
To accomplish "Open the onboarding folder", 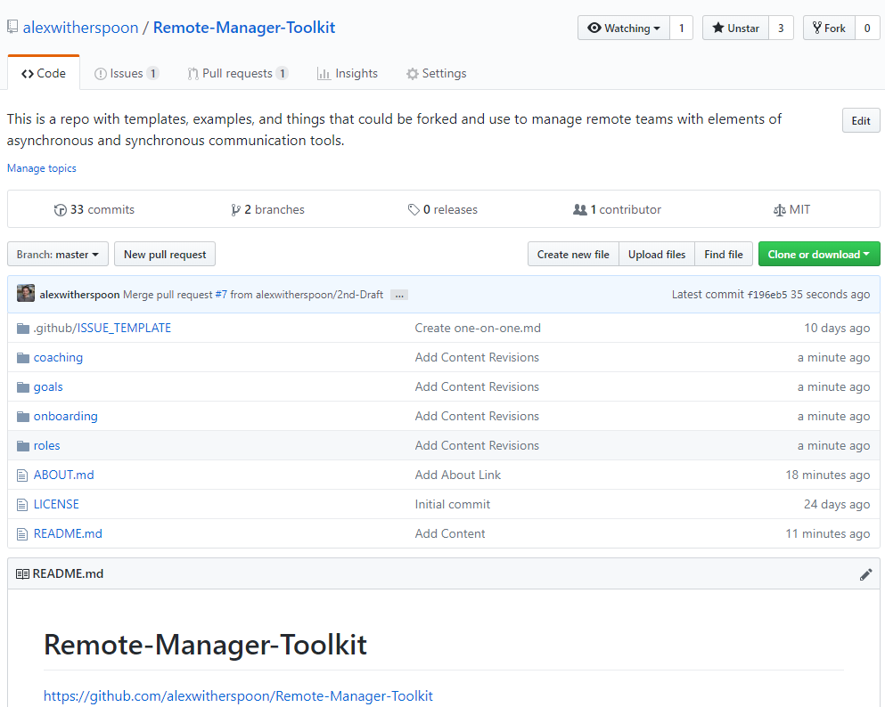I will (66, 417).
